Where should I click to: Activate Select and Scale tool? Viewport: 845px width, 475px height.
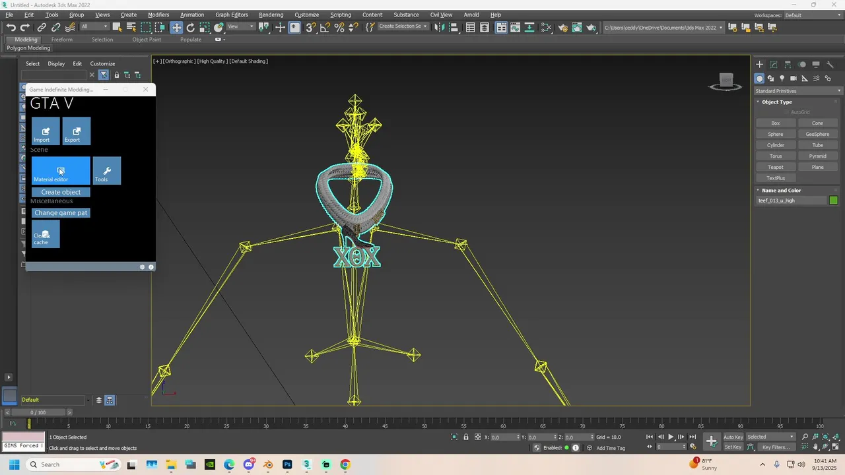(205, 27)
